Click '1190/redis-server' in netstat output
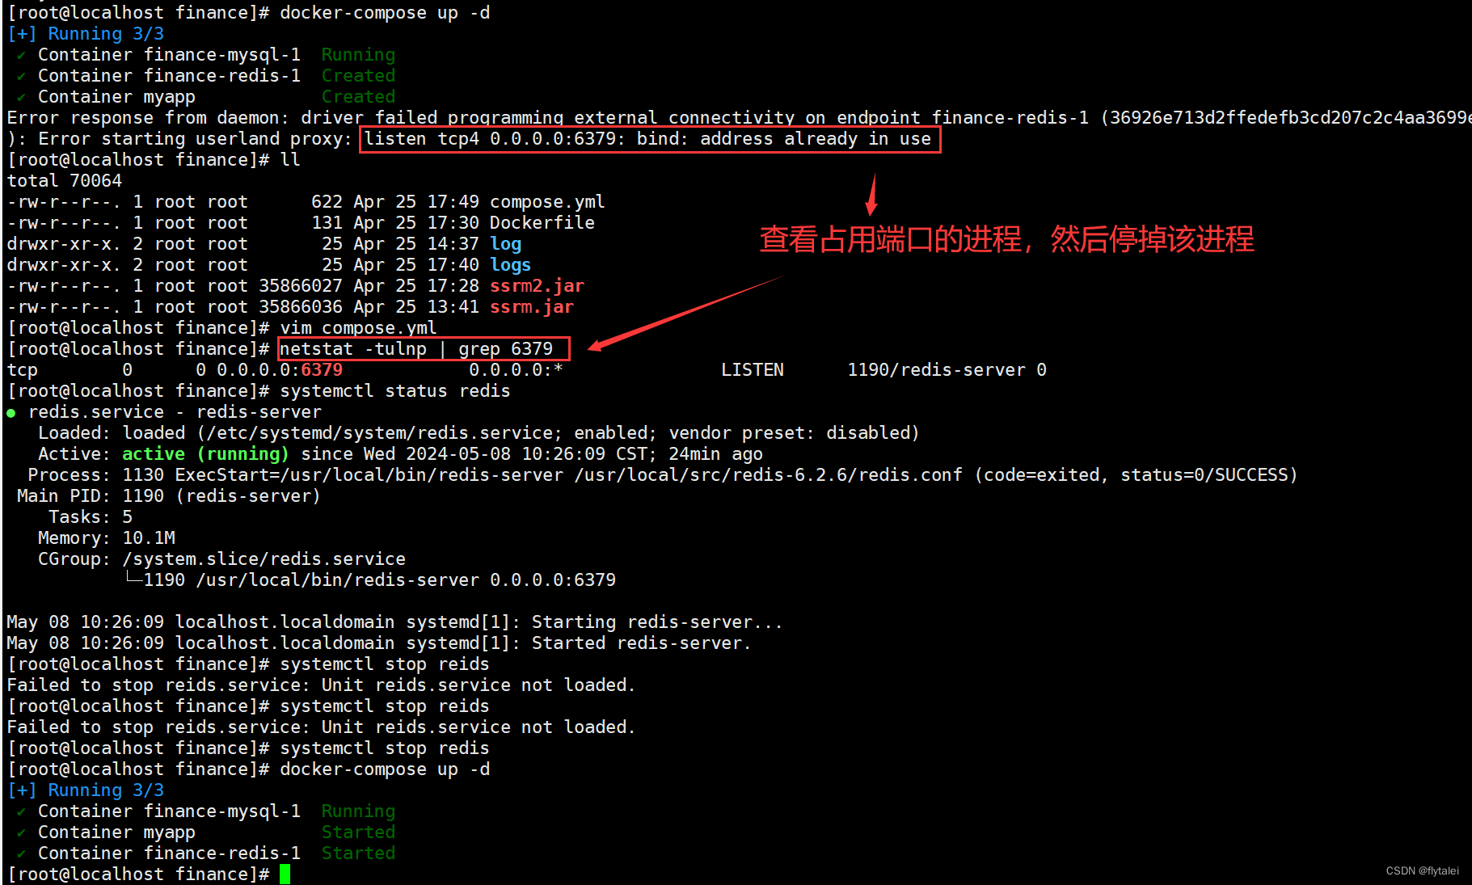The height and width of the screenshot is (885, 1472). click(937, 370)
